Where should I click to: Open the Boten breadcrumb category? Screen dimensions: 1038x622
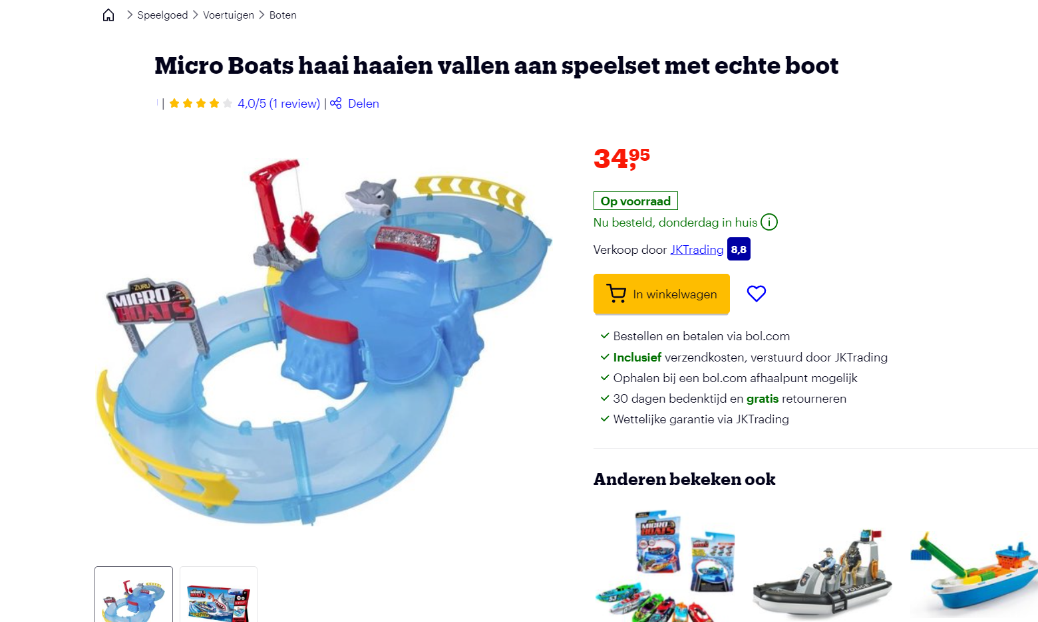click(x=283, y=15)
